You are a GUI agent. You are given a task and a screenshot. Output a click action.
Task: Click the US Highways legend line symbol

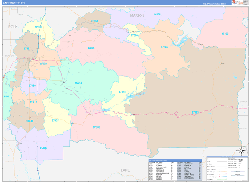coord(222,174)
